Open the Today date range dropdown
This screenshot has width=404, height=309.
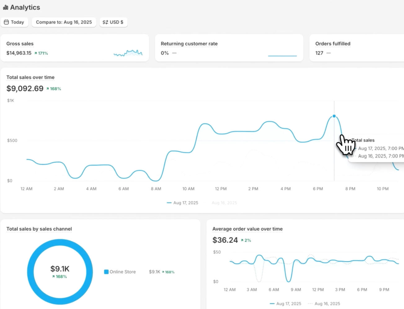point(15,22)
